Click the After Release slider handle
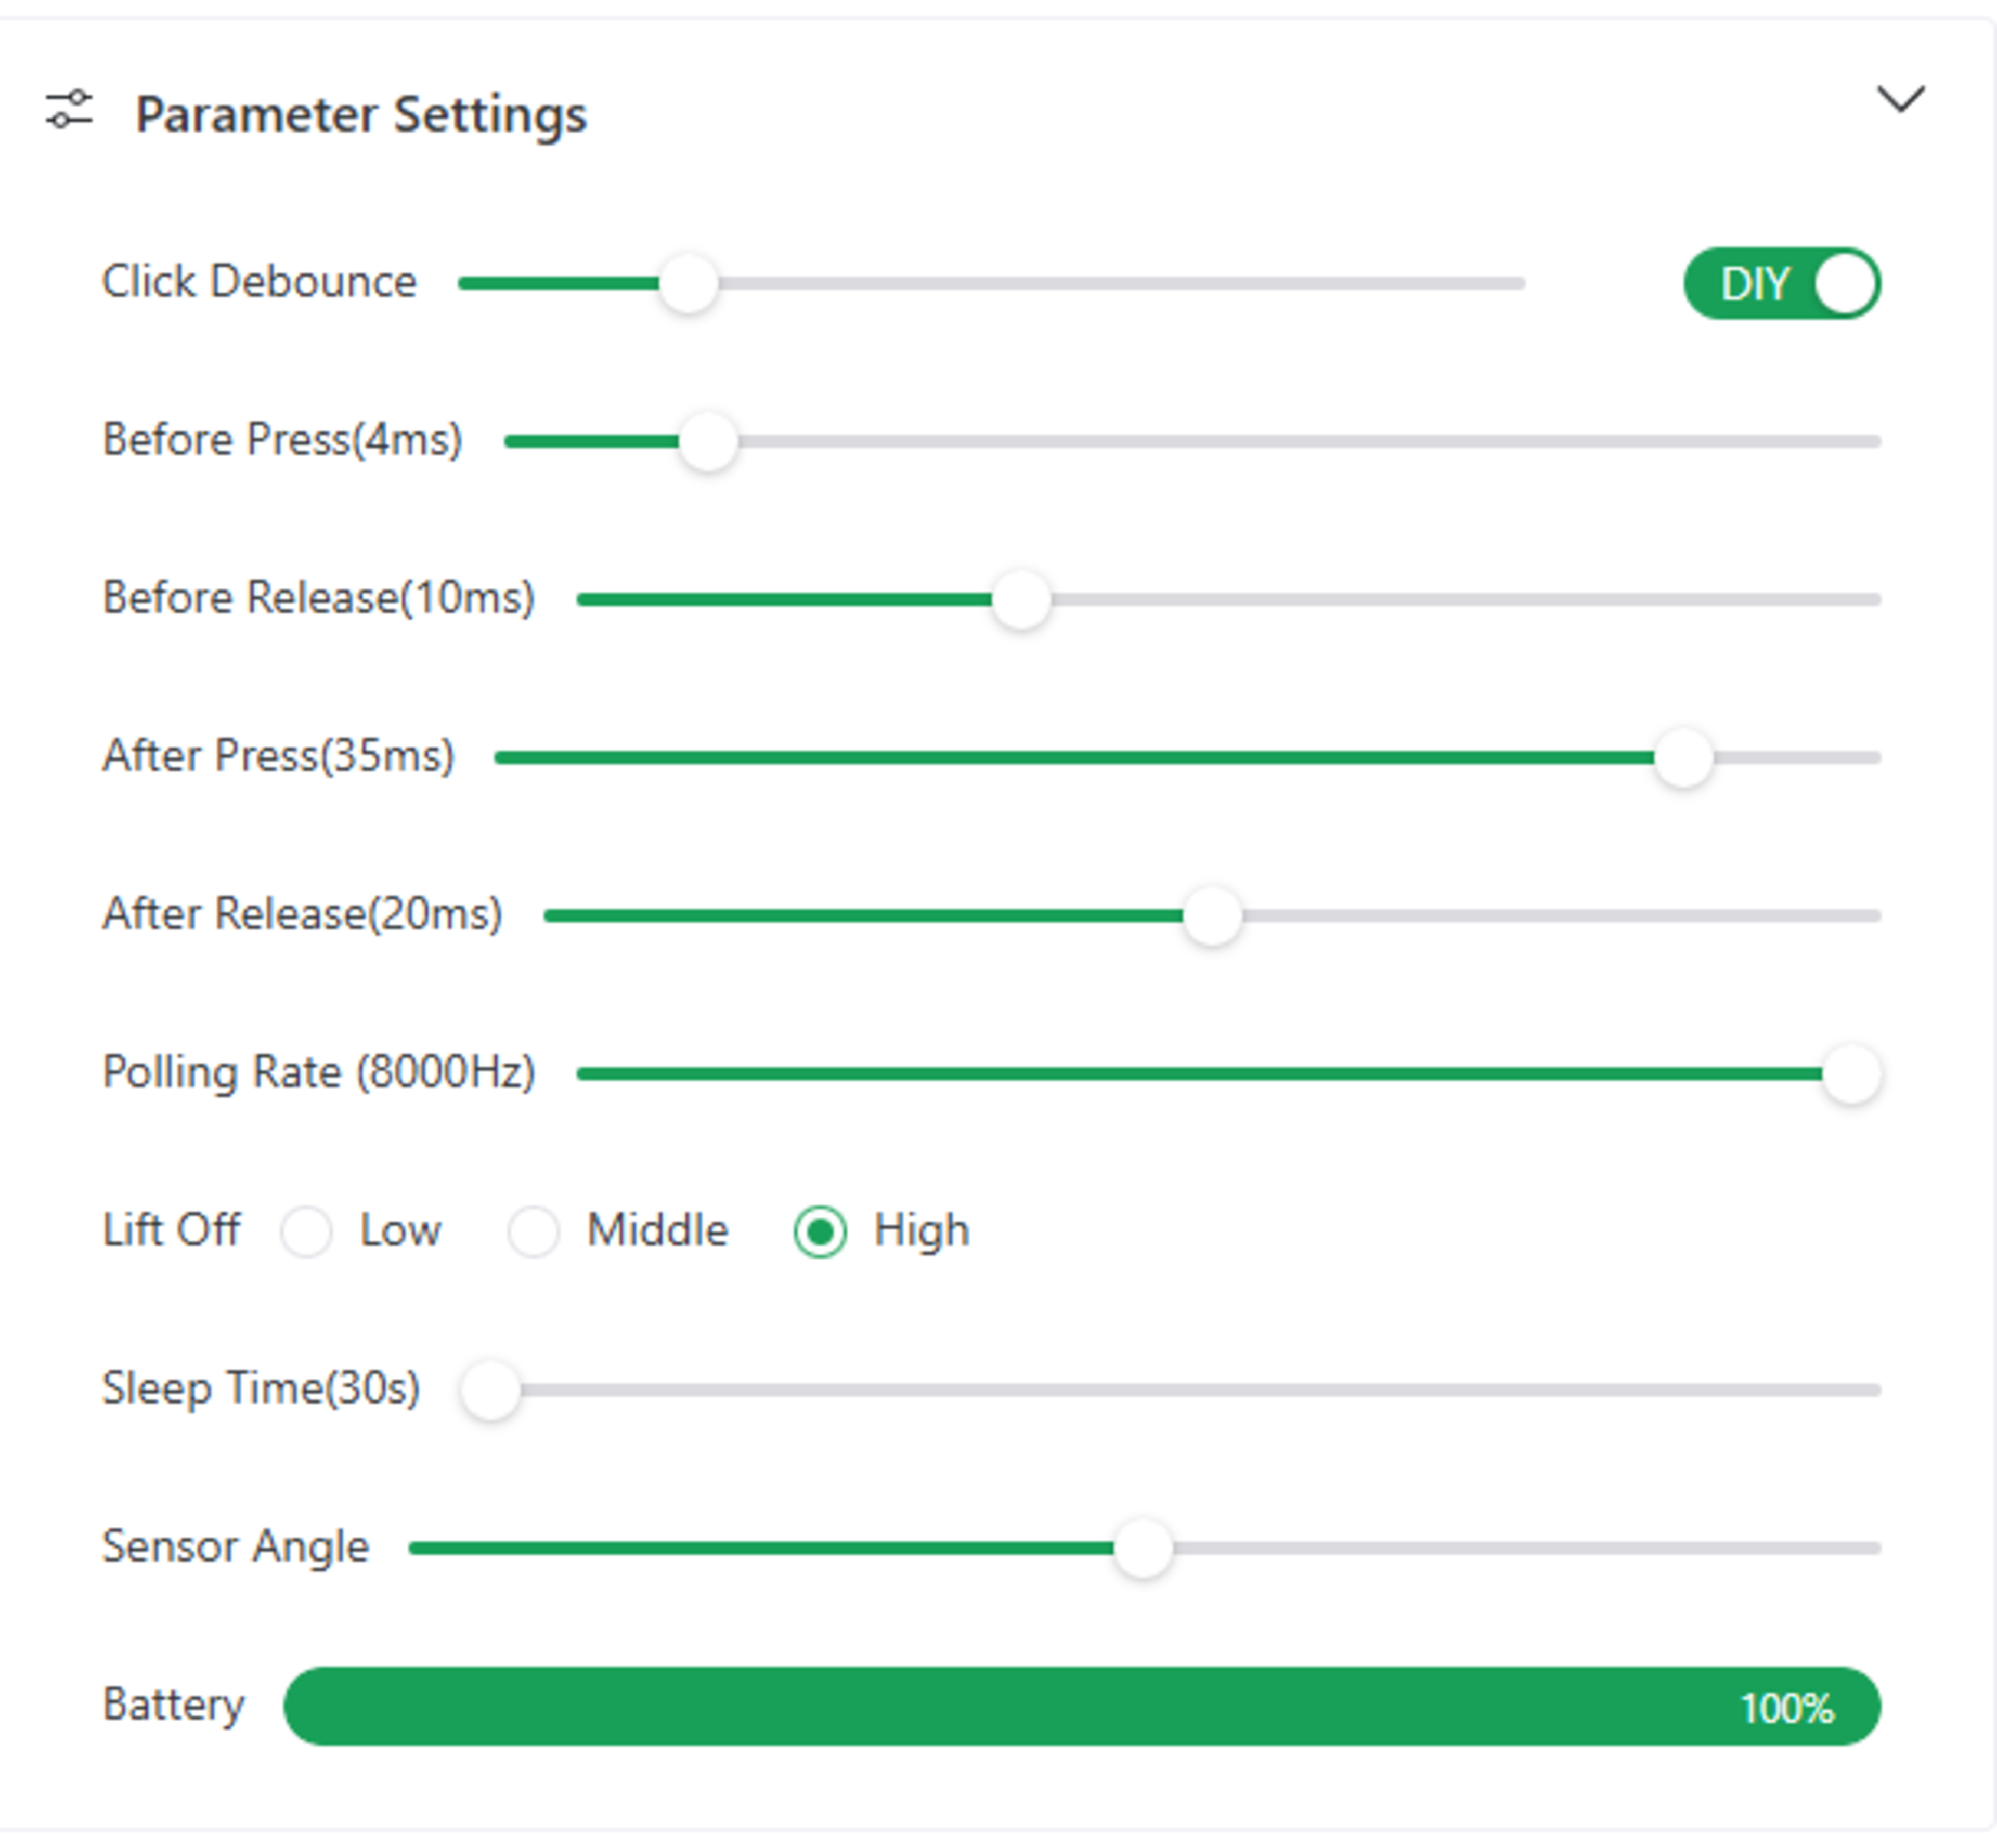This screenshot has height=1848, width=1997. [x=1212, y=916]
